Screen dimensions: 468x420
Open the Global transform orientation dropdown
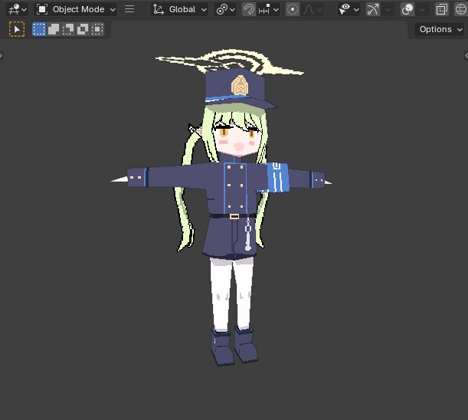click(179, 9)
